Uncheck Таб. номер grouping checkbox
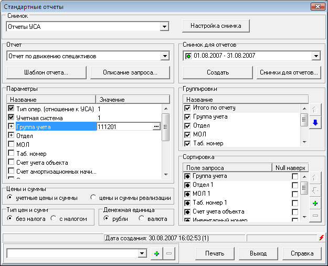Screen dimensions: 328x266 click(187, 143)
